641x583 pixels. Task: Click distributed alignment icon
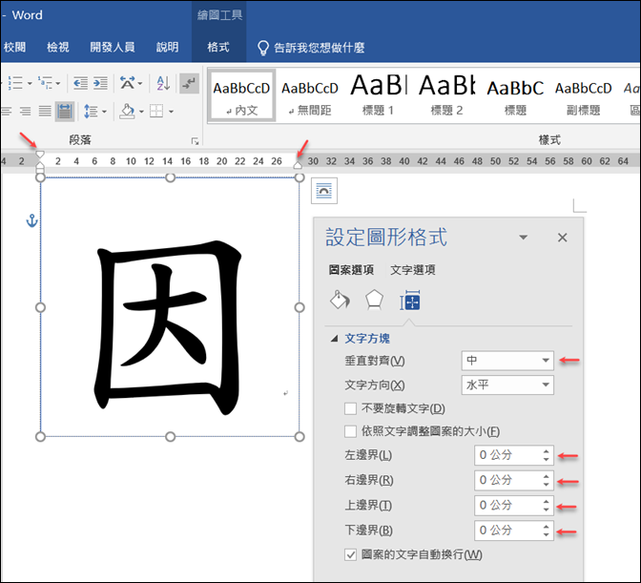(65, 112)
